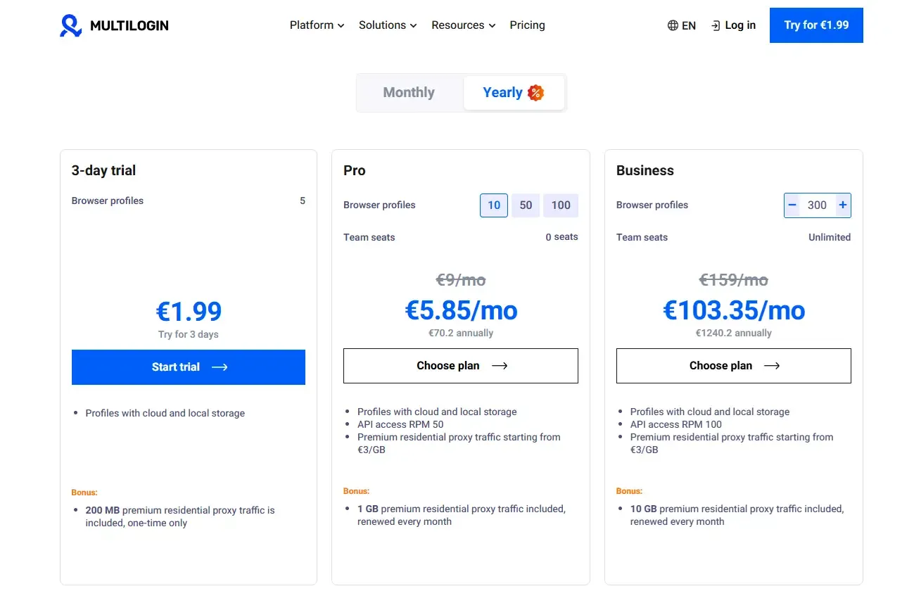Screen dimensions: 914x591
Task: Click the arrow icon inside Start trial
Action: (x=220, y=367)
